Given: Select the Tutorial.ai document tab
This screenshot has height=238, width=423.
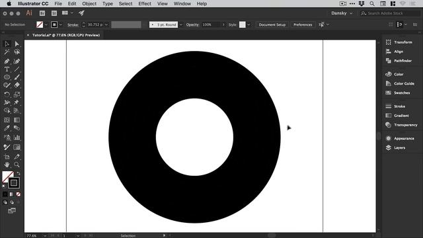Looking at the screenshot, I should tap(66, 35).
